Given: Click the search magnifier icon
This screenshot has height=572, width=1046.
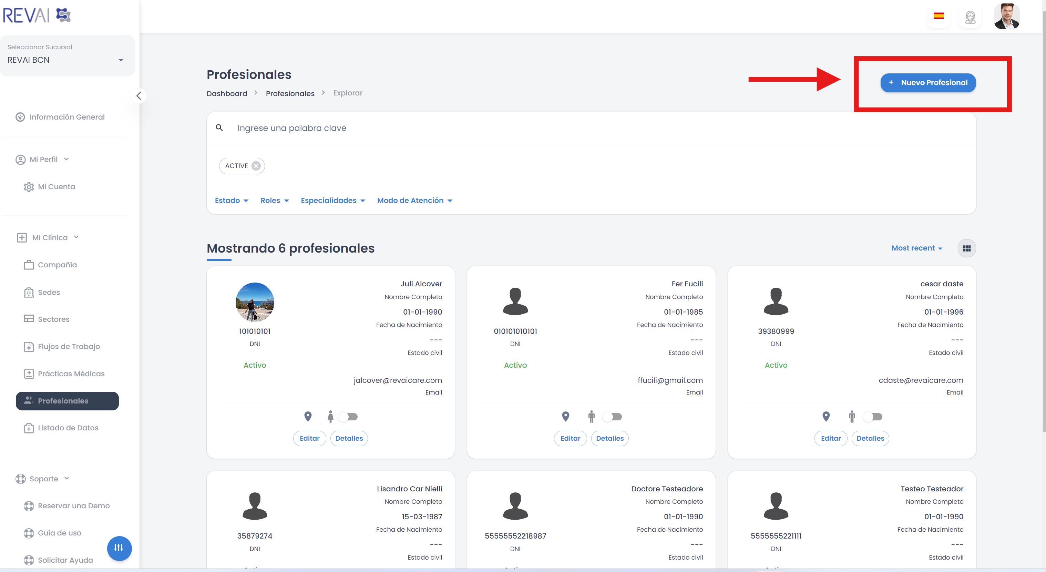Looking at the screenshot, I should point(219,128).
